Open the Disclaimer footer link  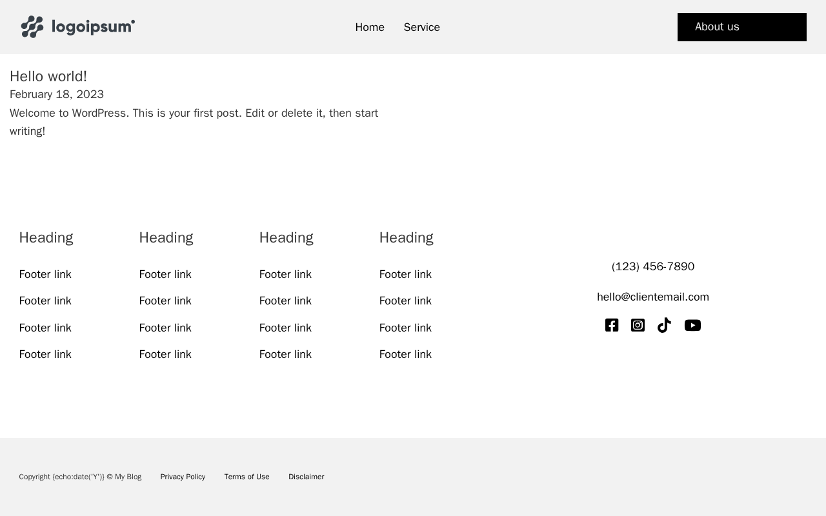[x=306, y=477]
